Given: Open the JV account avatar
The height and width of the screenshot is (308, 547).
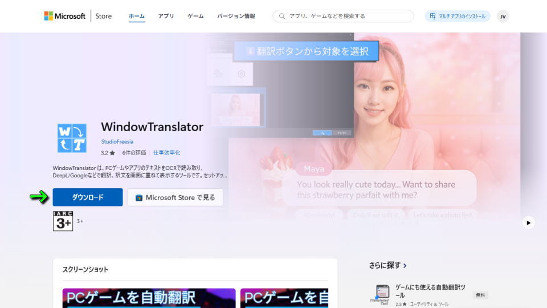Looking at the screenshot, I should click(x=503, y=17).
